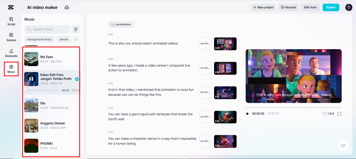Select the phonk tag chip
The width and height of the screenshot is (356, 159).
click(64, 39)
